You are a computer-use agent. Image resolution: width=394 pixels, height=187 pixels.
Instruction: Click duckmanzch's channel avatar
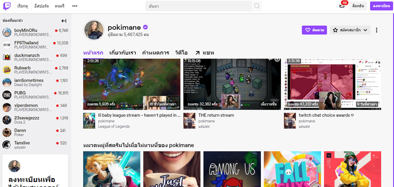tap(7, 57)
